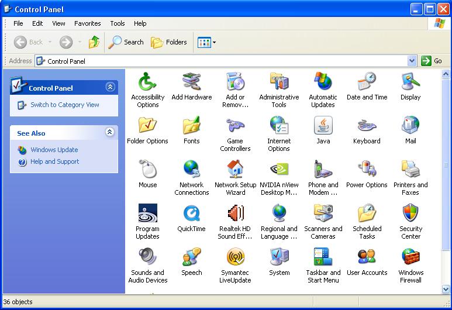Viewport: 452px width, 310px height.
Task: Open Add or Remove Programs icon
Action: coord(235,81)
